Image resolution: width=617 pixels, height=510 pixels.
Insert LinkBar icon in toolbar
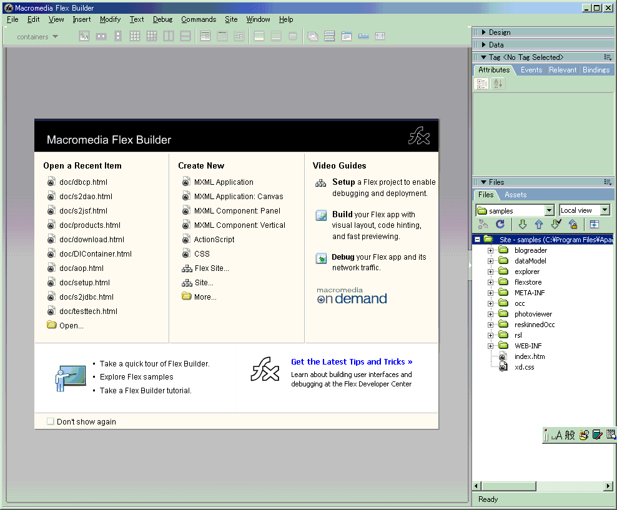pyautogui.click(x=363, y=36)
